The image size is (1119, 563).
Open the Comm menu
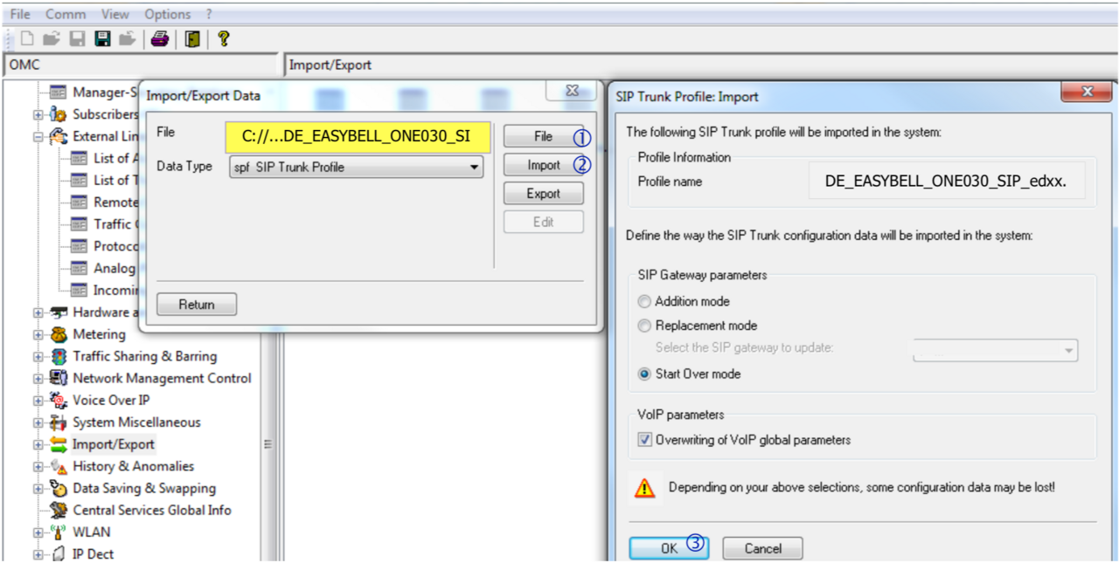pyautogui.click(x=66, y=14)
